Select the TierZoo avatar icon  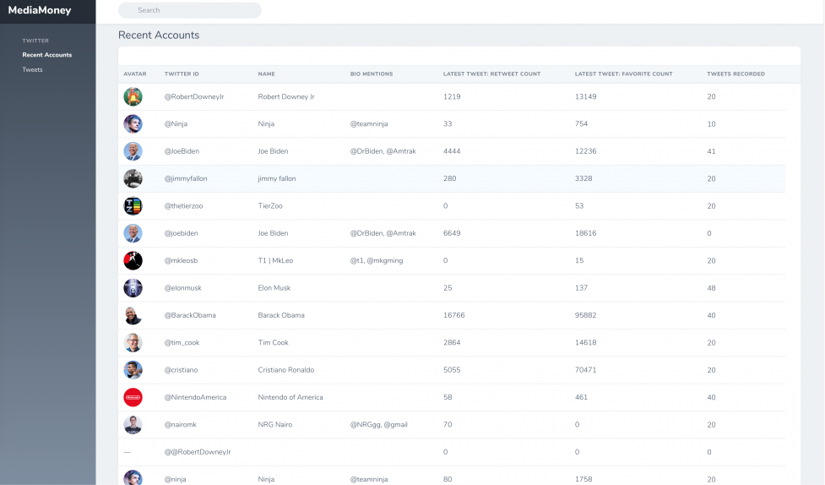(133, 206)
